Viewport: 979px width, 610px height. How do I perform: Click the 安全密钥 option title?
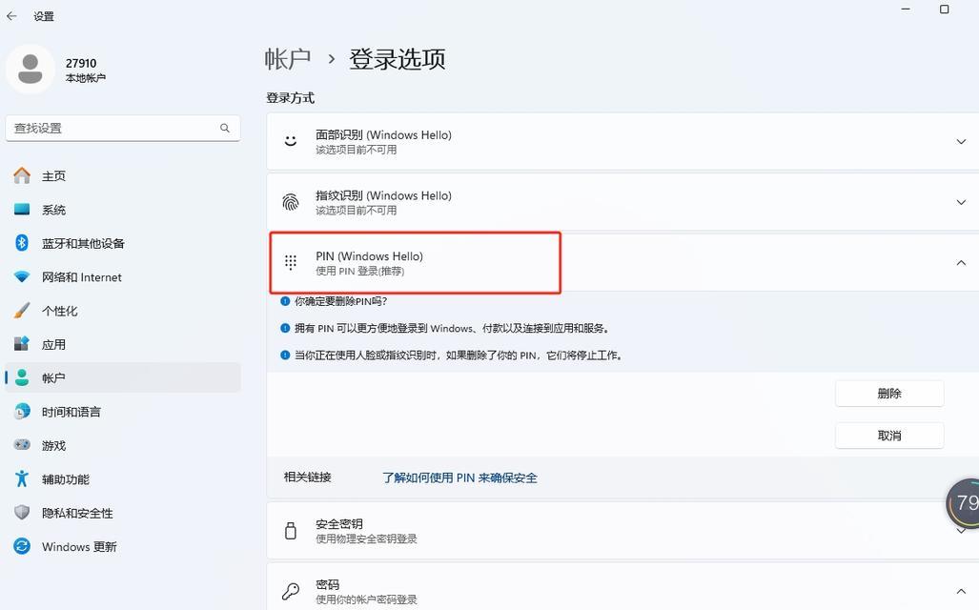click(x=339, y=524)
